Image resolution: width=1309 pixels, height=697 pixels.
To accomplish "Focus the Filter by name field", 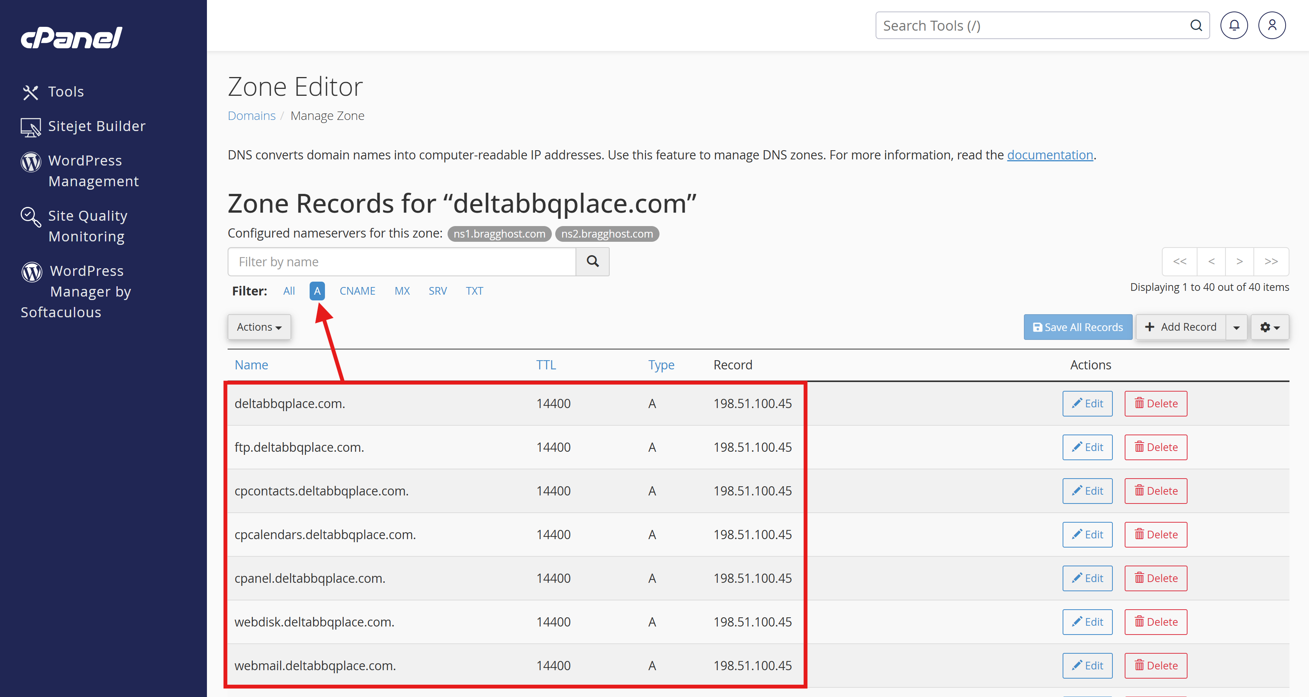I will click(x=402, y=262).
